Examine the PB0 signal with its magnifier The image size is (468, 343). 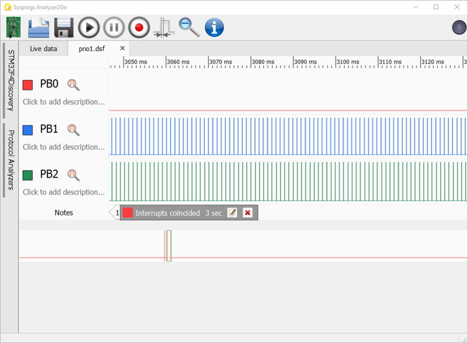tap(74, 84)
